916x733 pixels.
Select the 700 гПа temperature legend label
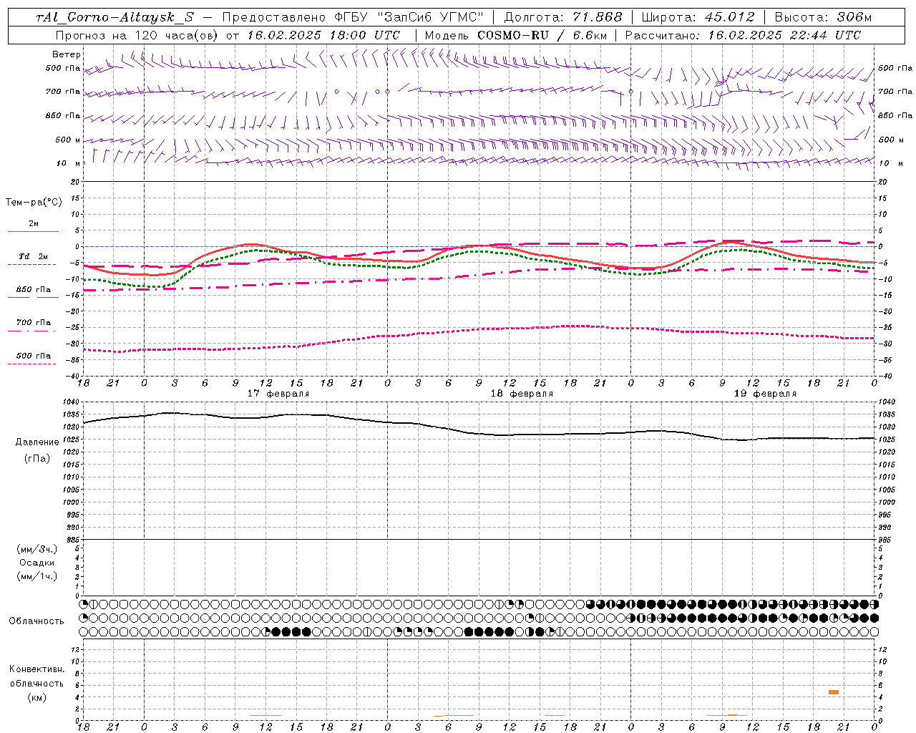point(34,323)
